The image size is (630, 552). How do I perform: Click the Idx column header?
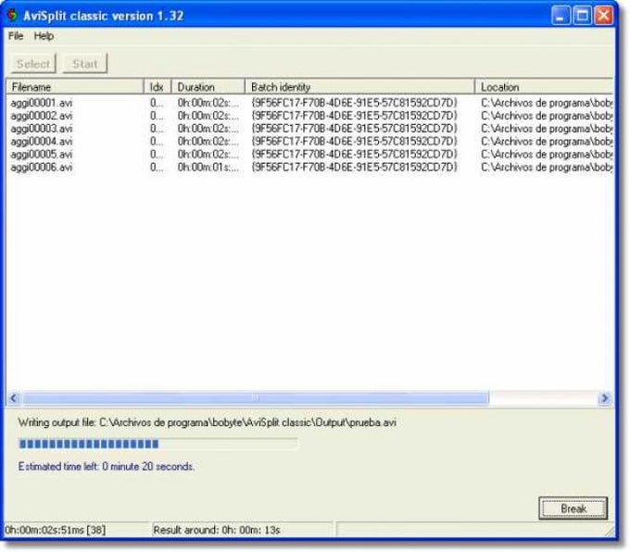157,87
